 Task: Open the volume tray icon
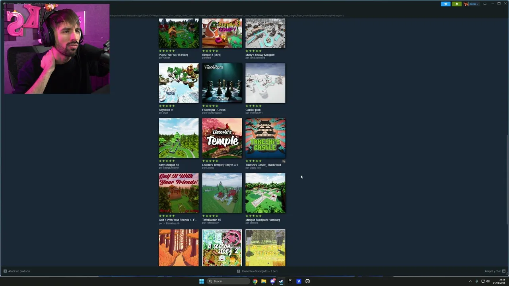(488, 281)
